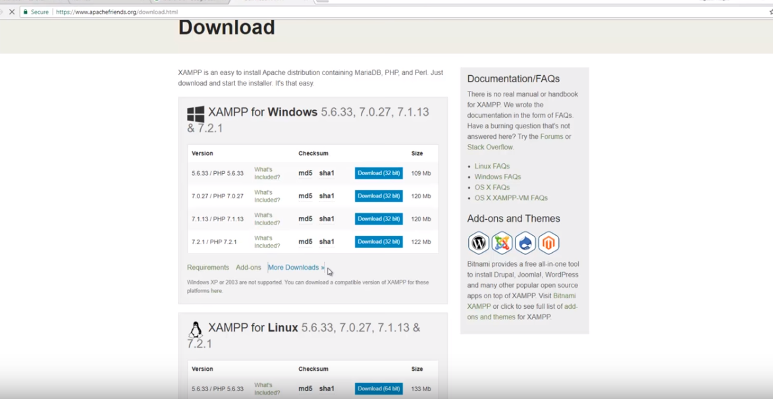773x399 pixels.
Task: Download Windows 7.0.27 / PHP 7.0.27 (32 bit)
Action: pos(379,196)
